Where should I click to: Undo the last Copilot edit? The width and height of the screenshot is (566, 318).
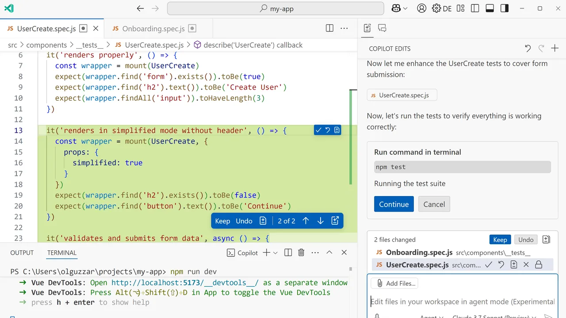click(528, 49)
